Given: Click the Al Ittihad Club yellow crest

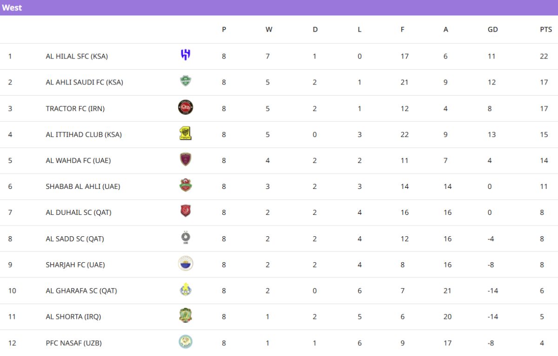Looking at the screenshot, I should 186,134.
